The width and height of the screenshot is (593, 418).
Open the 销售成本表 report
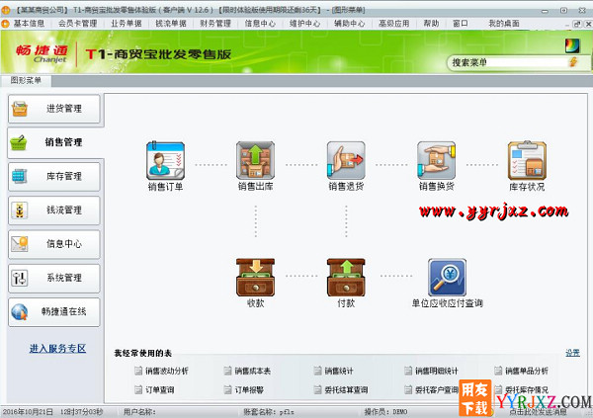tap(247, 372)
